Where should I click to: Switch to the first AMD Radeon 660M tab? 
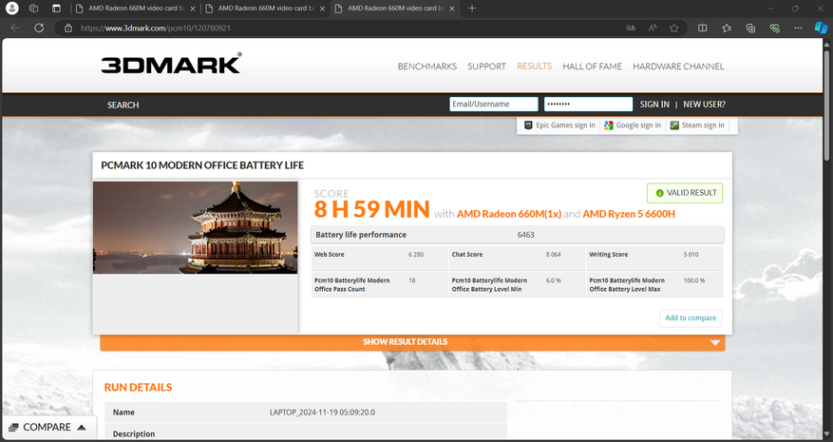(136, 9)
